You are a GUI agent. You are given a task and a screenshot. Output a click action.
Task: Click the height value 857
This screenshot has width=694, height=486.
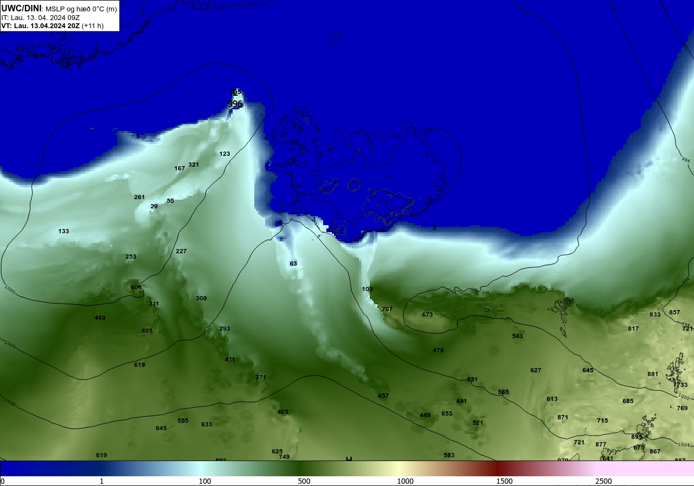(674, 312)
